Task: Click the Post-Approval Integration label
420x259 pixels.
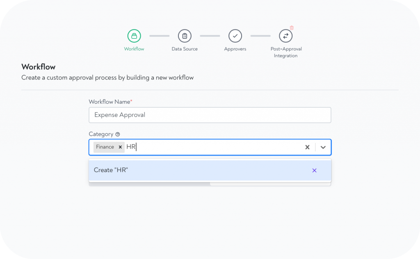Action: 285,52
